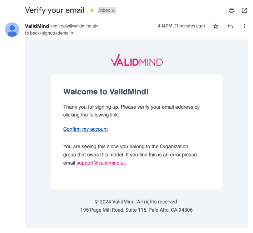
Task: Click the Confirm my account link
Action: point(85,129)
